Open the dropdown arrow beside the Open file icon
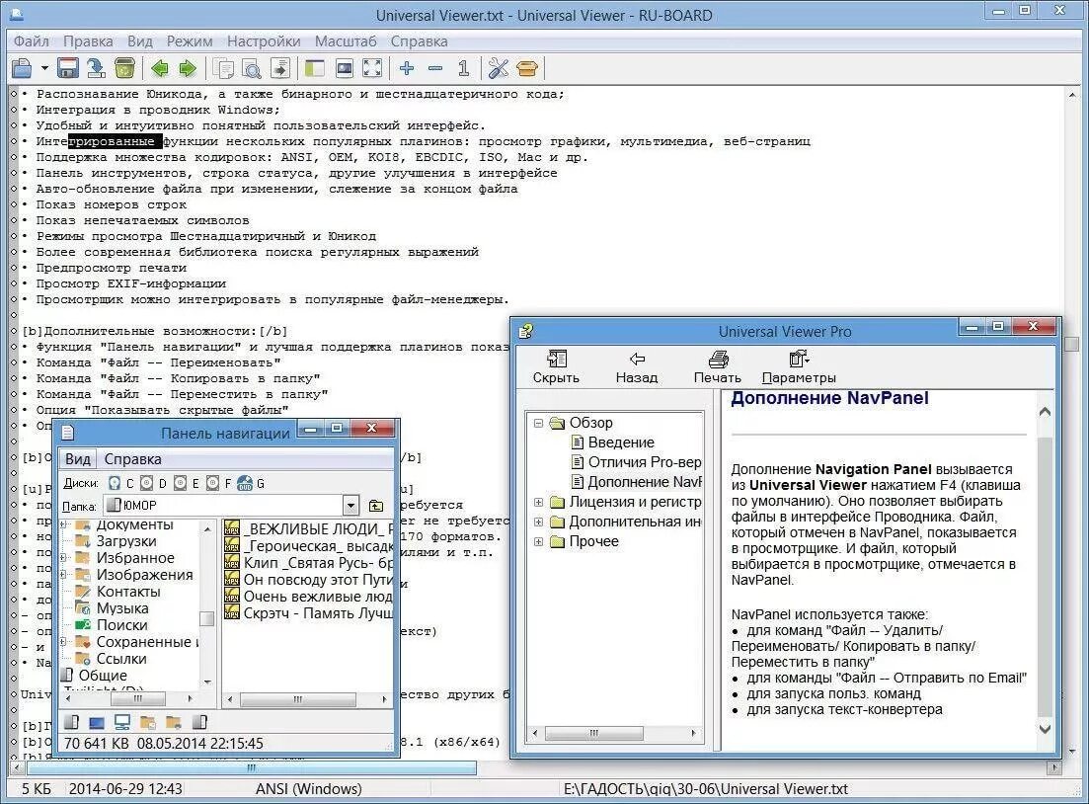Viewport: 1089px width, 804px height. [44, 68]
